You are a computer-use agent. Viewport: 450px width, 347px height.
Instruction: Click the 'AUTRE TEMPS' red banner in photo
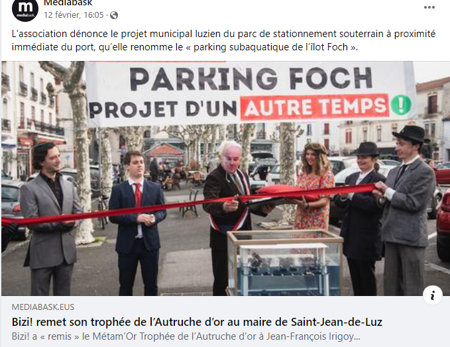[x=314, y=107]
